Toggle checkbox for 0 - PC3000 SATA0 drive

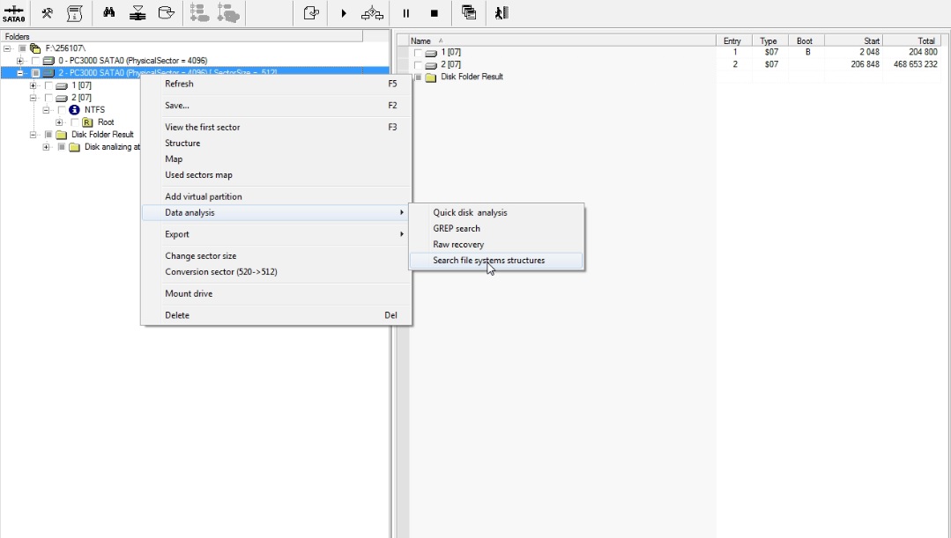coord(35,61)
